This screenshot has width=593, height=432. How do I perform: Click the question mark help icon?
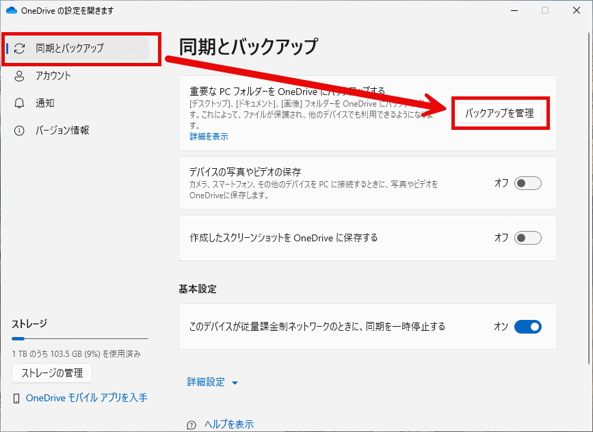[192, 425]
